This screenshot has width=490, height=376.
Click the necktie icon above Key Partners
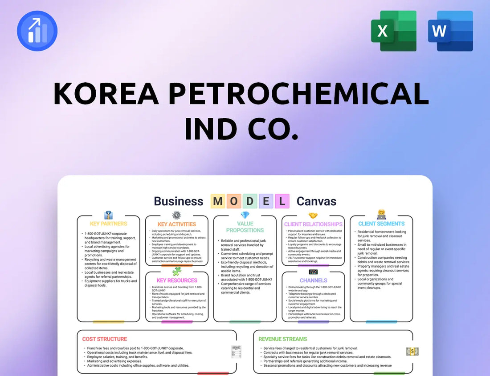tap(108, 215)
